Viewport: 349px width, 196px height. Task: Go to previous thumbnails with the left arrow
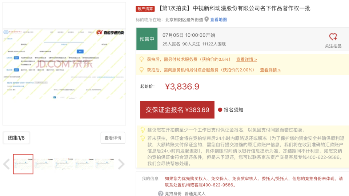pyautogui.click(x=6, y=164)
